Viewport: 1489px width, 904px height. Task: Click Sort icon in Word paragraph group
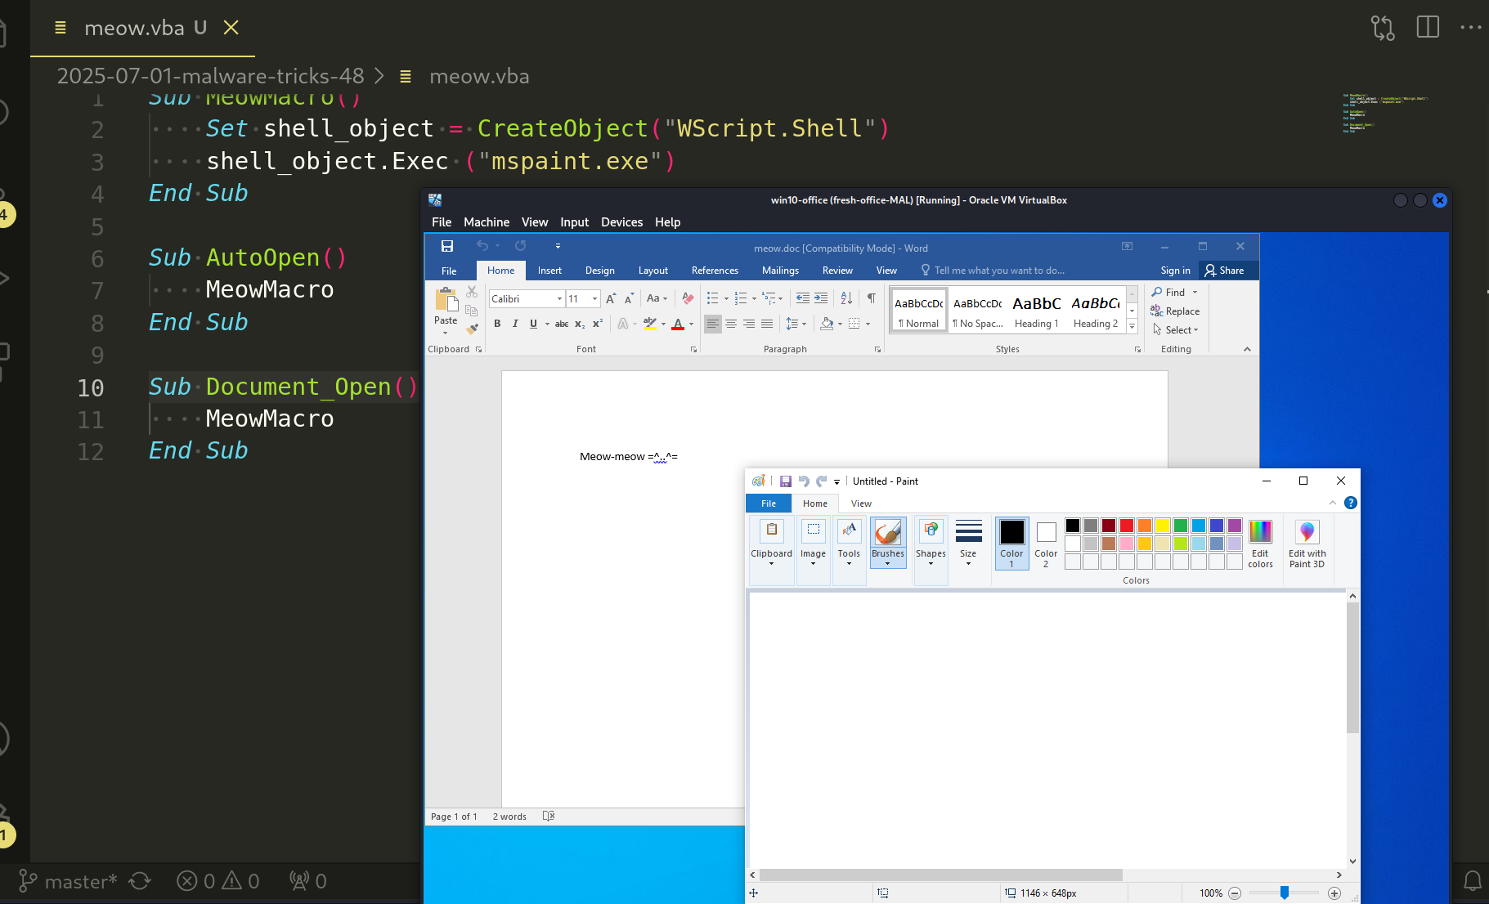click(846, 298)
